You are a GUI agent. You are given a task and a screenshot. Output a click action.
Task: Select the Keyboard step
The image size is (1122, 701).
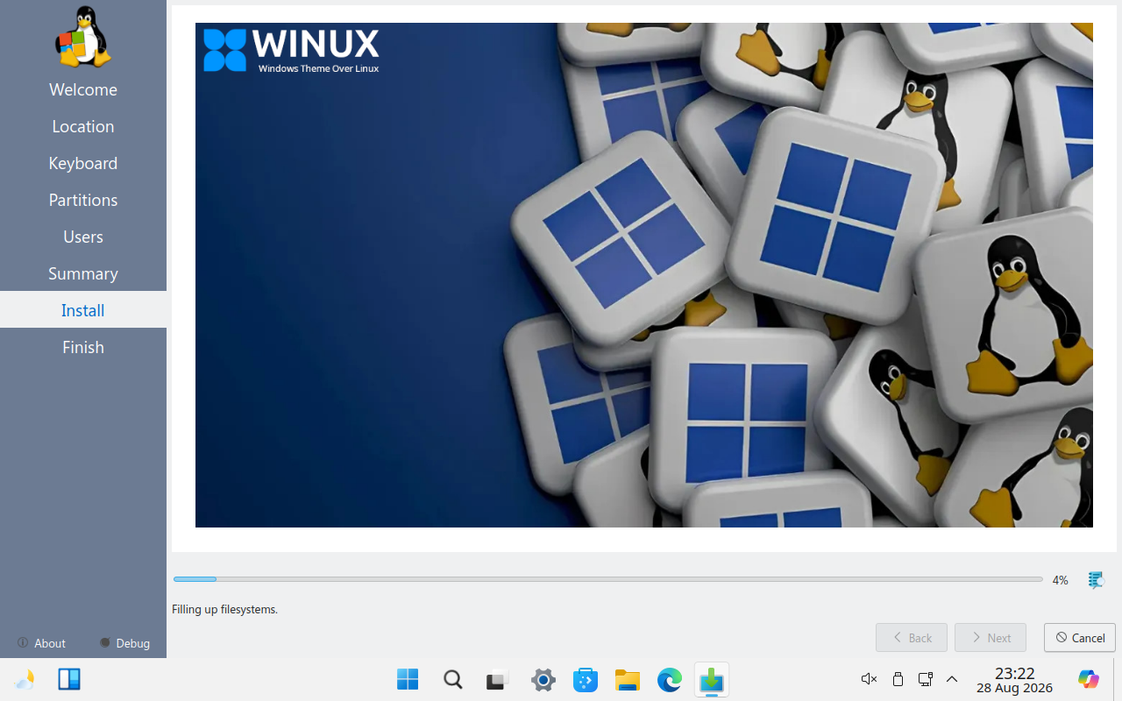(83, 163)
